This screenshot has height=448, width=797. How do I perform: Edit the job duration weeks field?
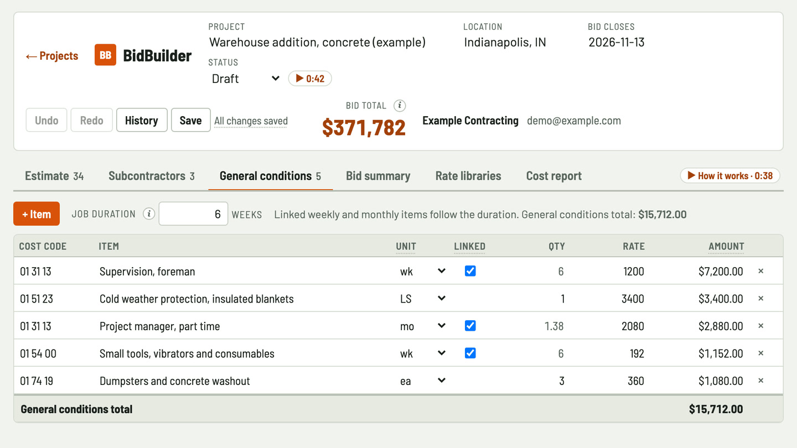193,214
